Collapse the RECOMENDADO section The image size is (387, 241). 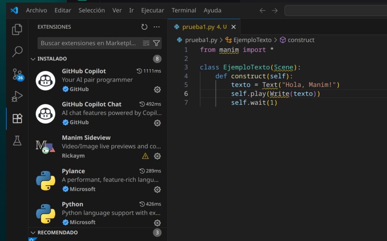(33, 233)
